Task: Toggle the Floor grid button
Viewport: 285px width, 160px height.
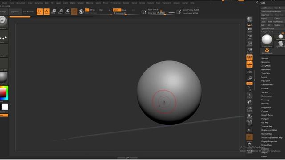Action: click(249, 64)
